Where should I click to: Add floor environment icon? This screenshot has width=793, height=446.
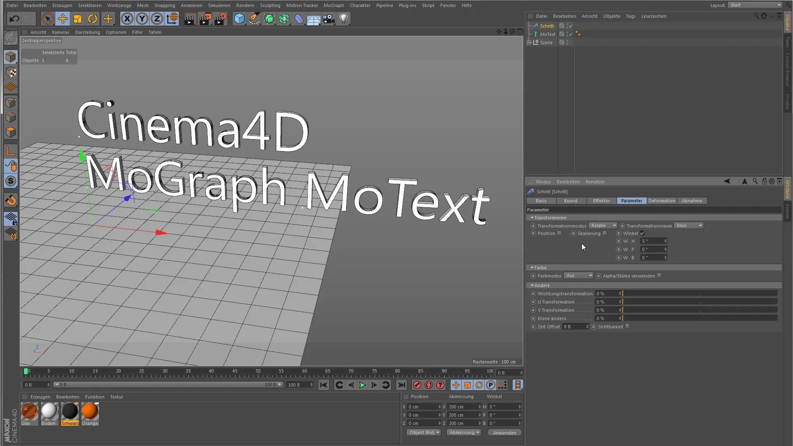(x=314, y=19)
